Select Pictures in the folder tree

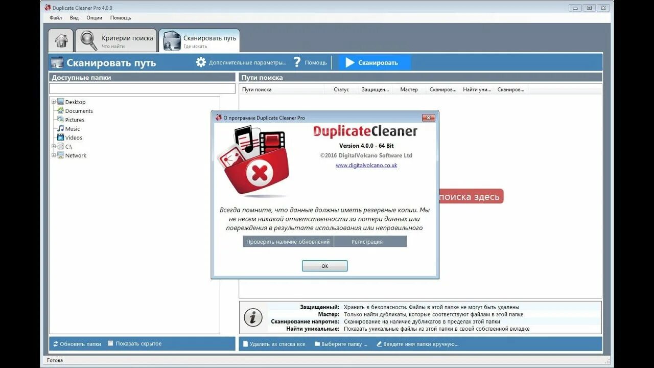pyautogui.click(x=75, y=120)
